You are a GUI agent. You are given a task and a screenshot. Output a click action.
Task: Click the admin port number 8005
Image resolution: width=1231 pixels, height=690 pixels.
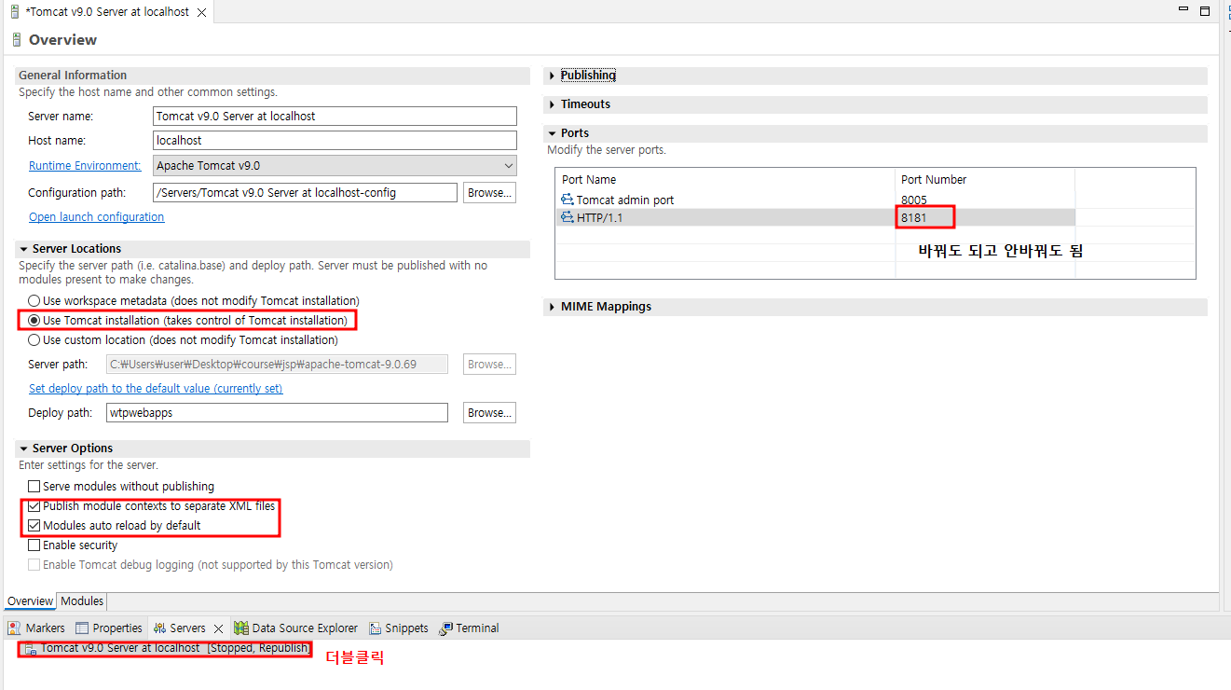point(914,200)
